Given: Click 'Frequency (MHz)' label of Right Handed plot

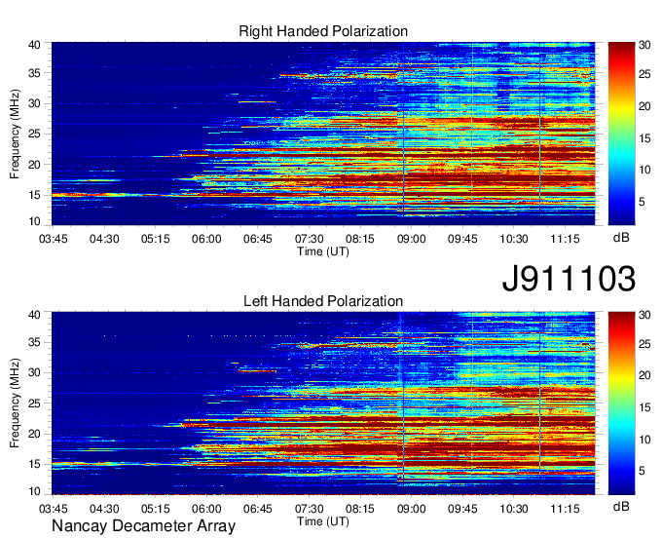Looking at the screenshot, I should (x=15, y=134).
